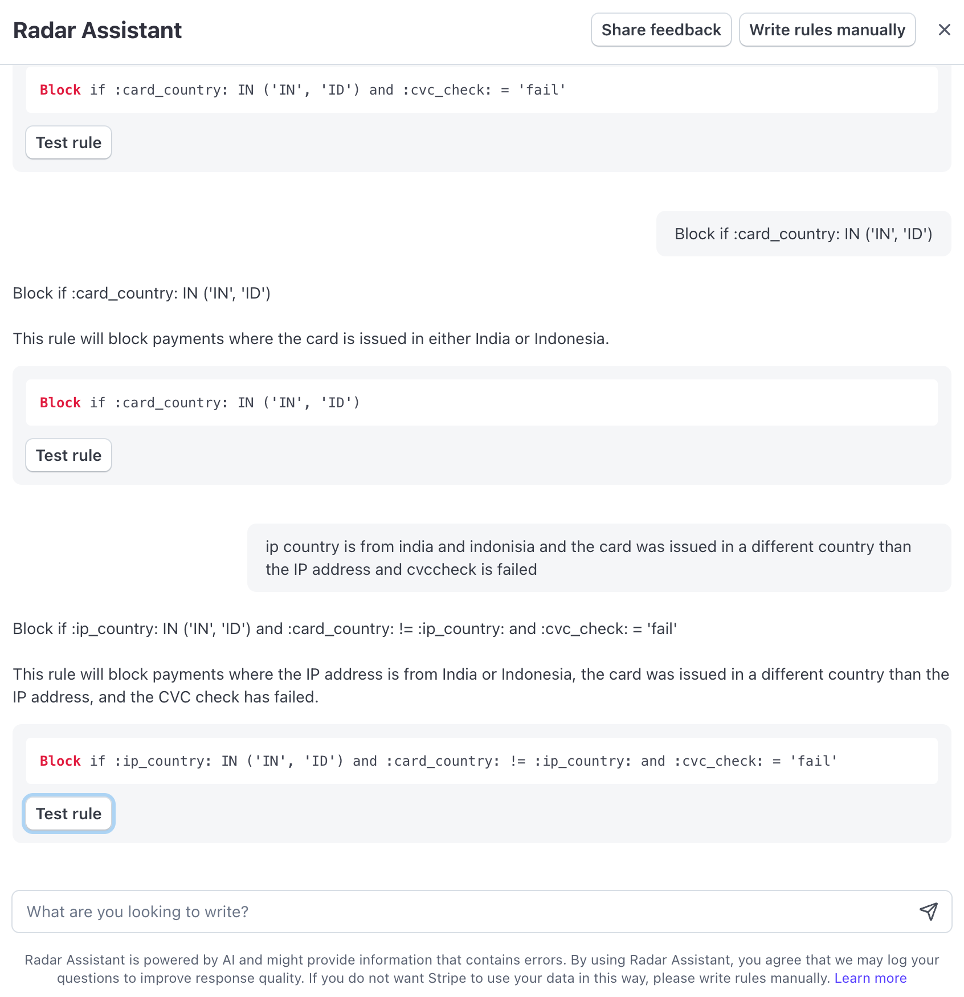Close the Radar Assistant panel
Screen dimensions: 964x997
944,30
